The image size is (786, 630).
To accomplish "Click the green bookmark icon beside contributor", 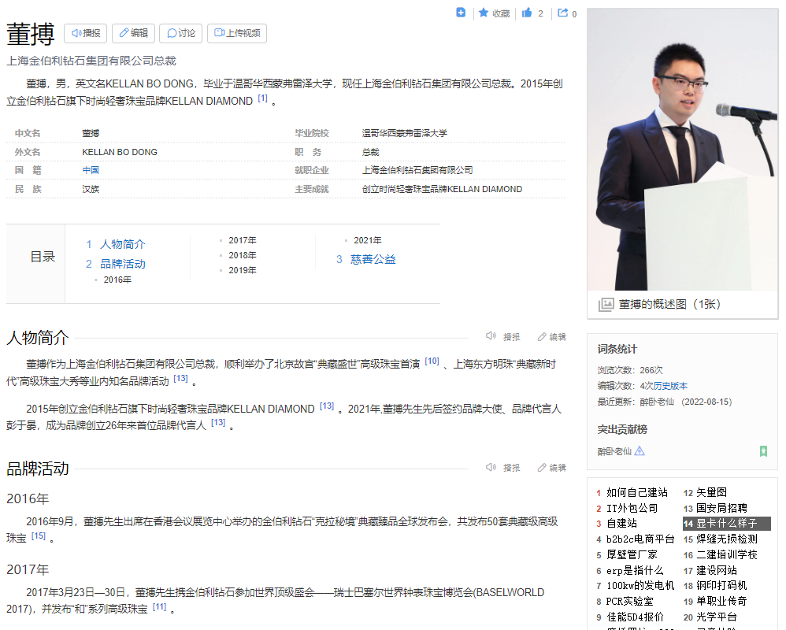I will click(x=763, y=451).
